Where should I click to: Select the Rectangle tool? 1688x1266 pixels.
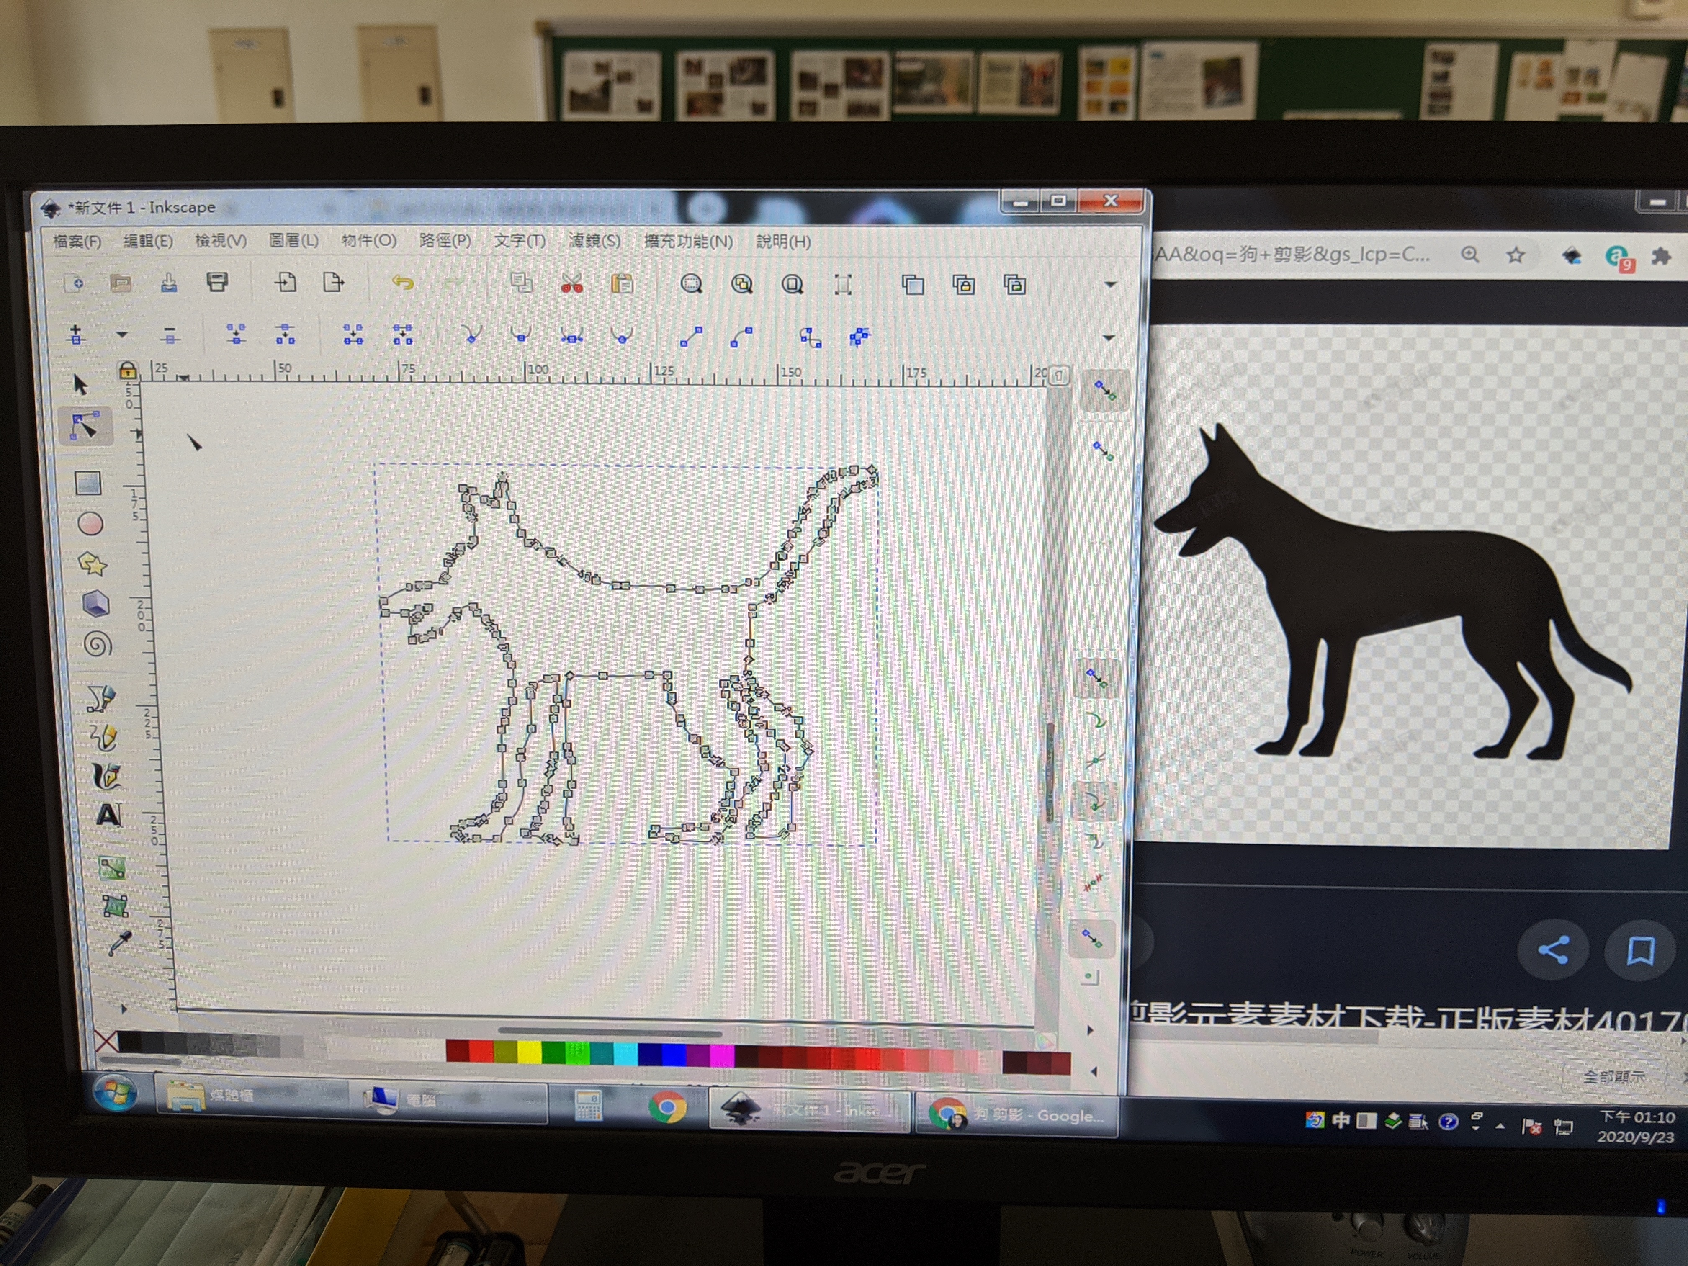pyautogui.click(x=88, y=483)
